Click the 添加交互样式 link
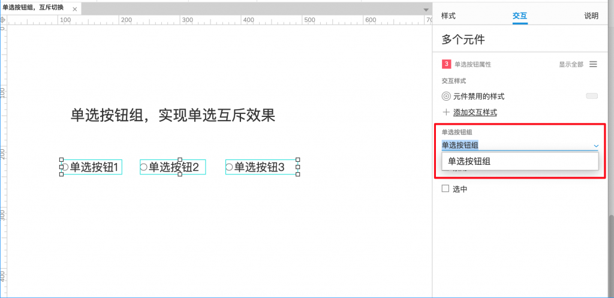 475,112
